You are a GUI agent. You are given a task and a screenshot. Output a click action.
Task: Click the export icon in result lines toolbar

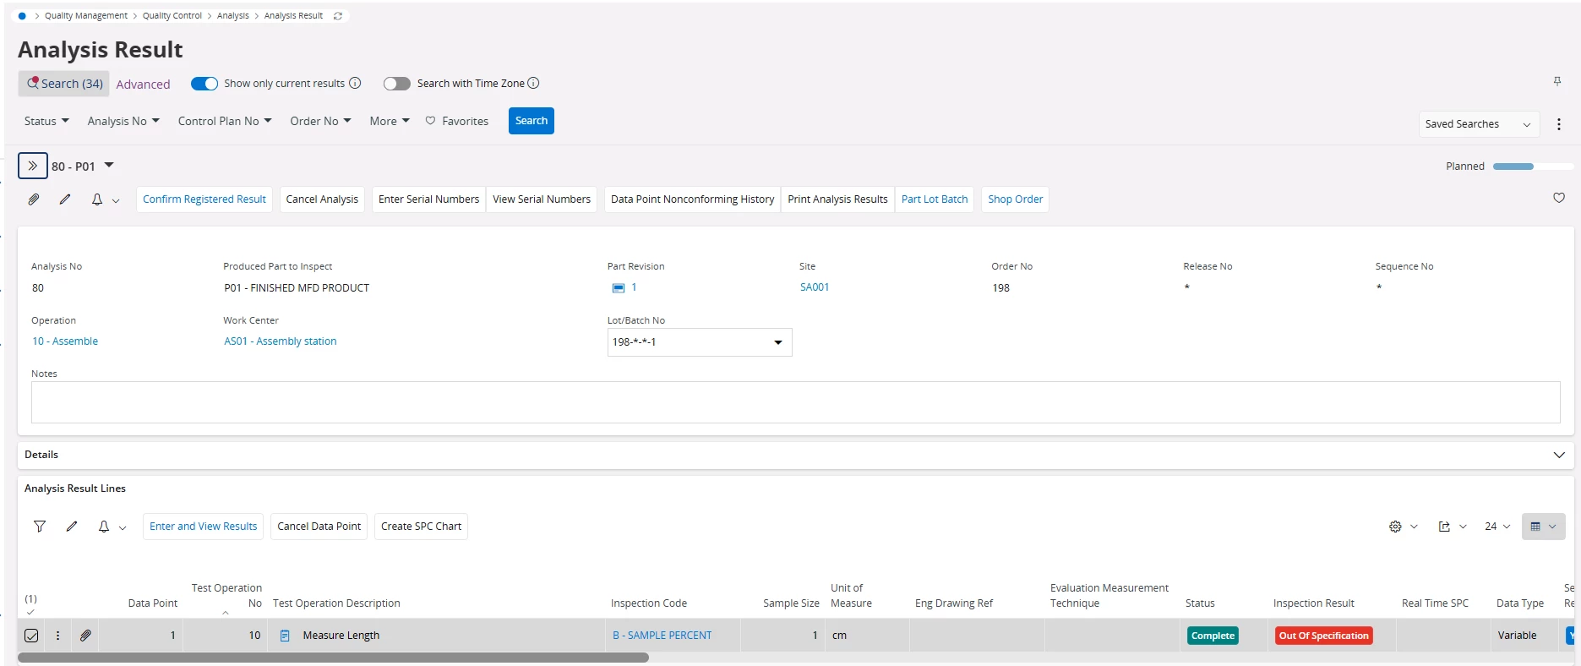click(1444, 527)
